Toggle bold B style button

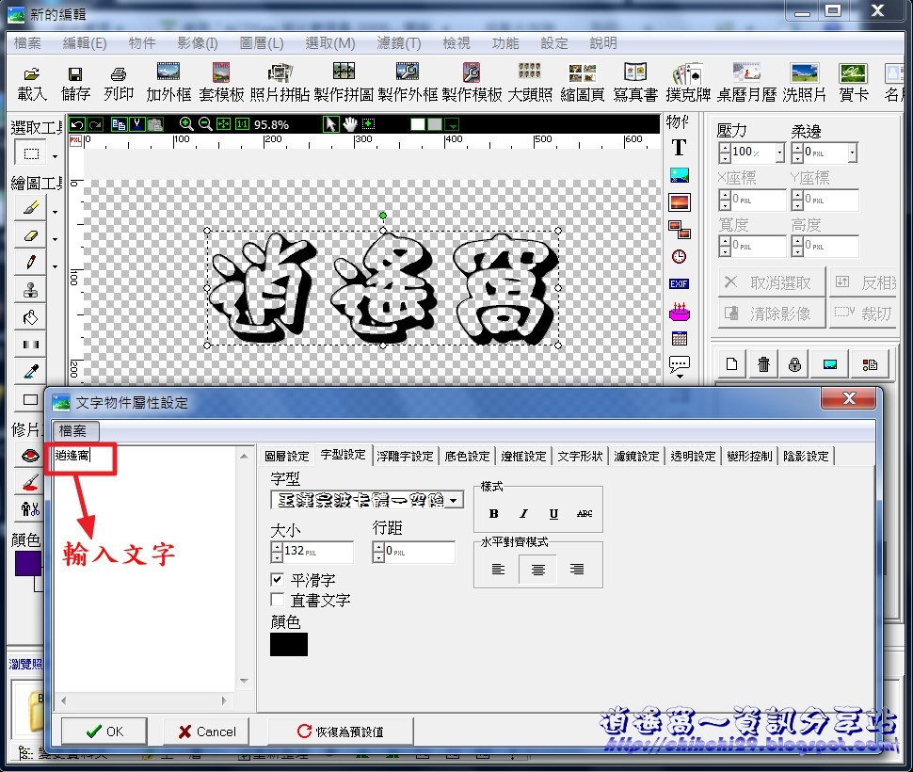tap(494, 513)
